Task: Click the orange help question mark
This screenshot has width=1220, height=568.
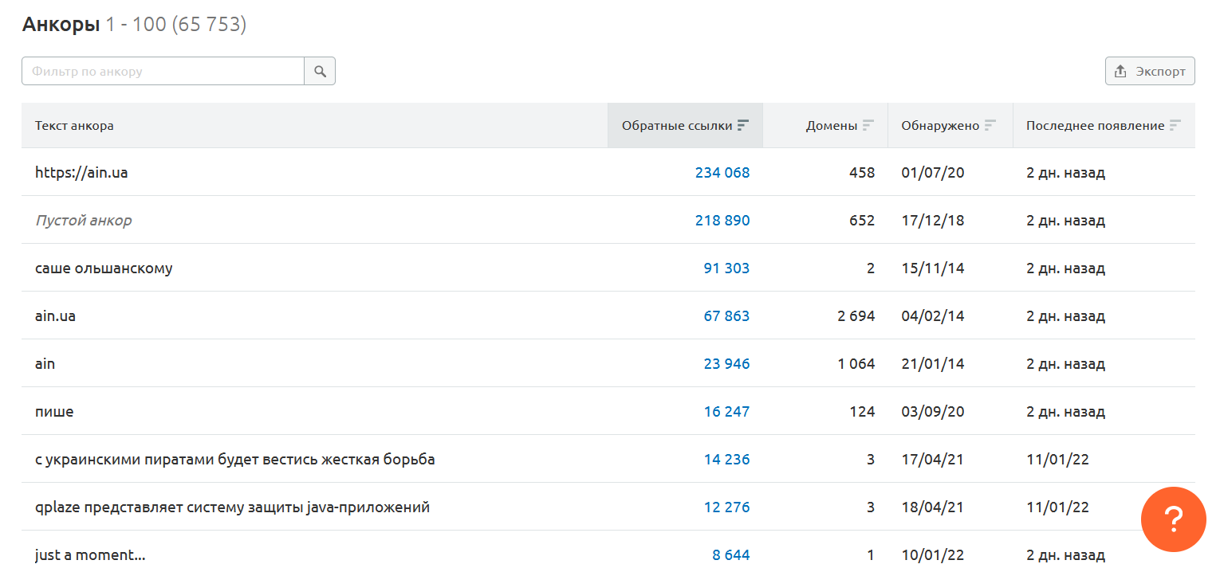Action: click(1173, 519)
